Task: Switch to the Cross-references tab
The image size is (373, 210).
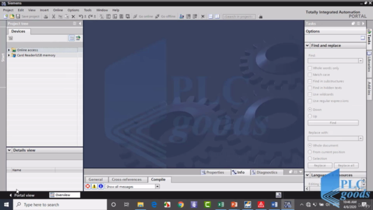Action: pos(126,180)
